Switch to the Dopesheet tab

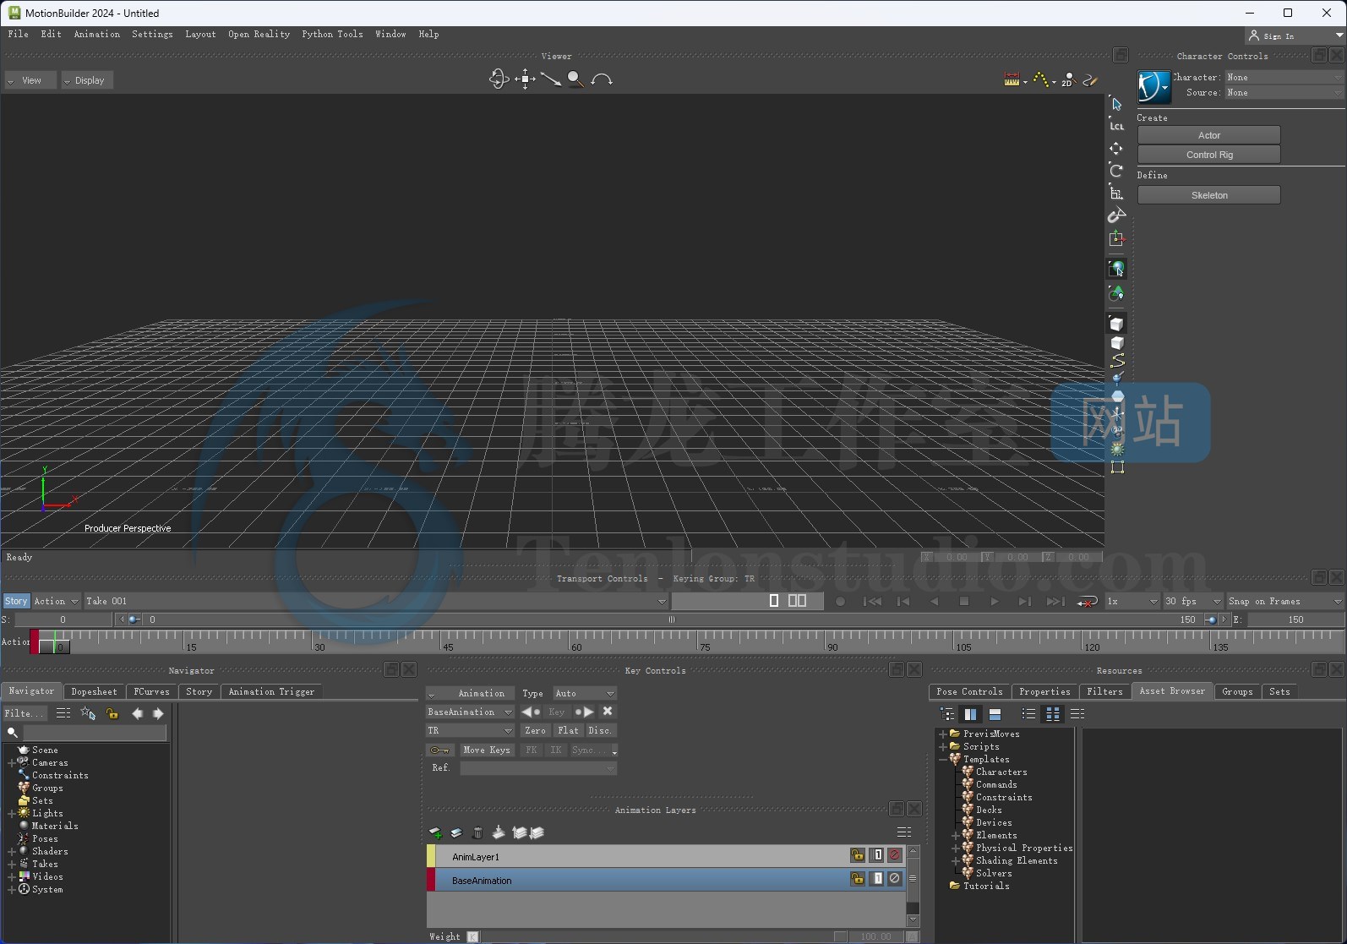click(x=94, y=691)
